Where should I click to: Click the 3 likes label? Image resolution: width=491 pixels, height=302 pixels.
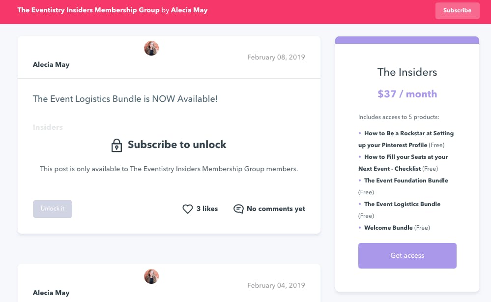pos(207,209)
